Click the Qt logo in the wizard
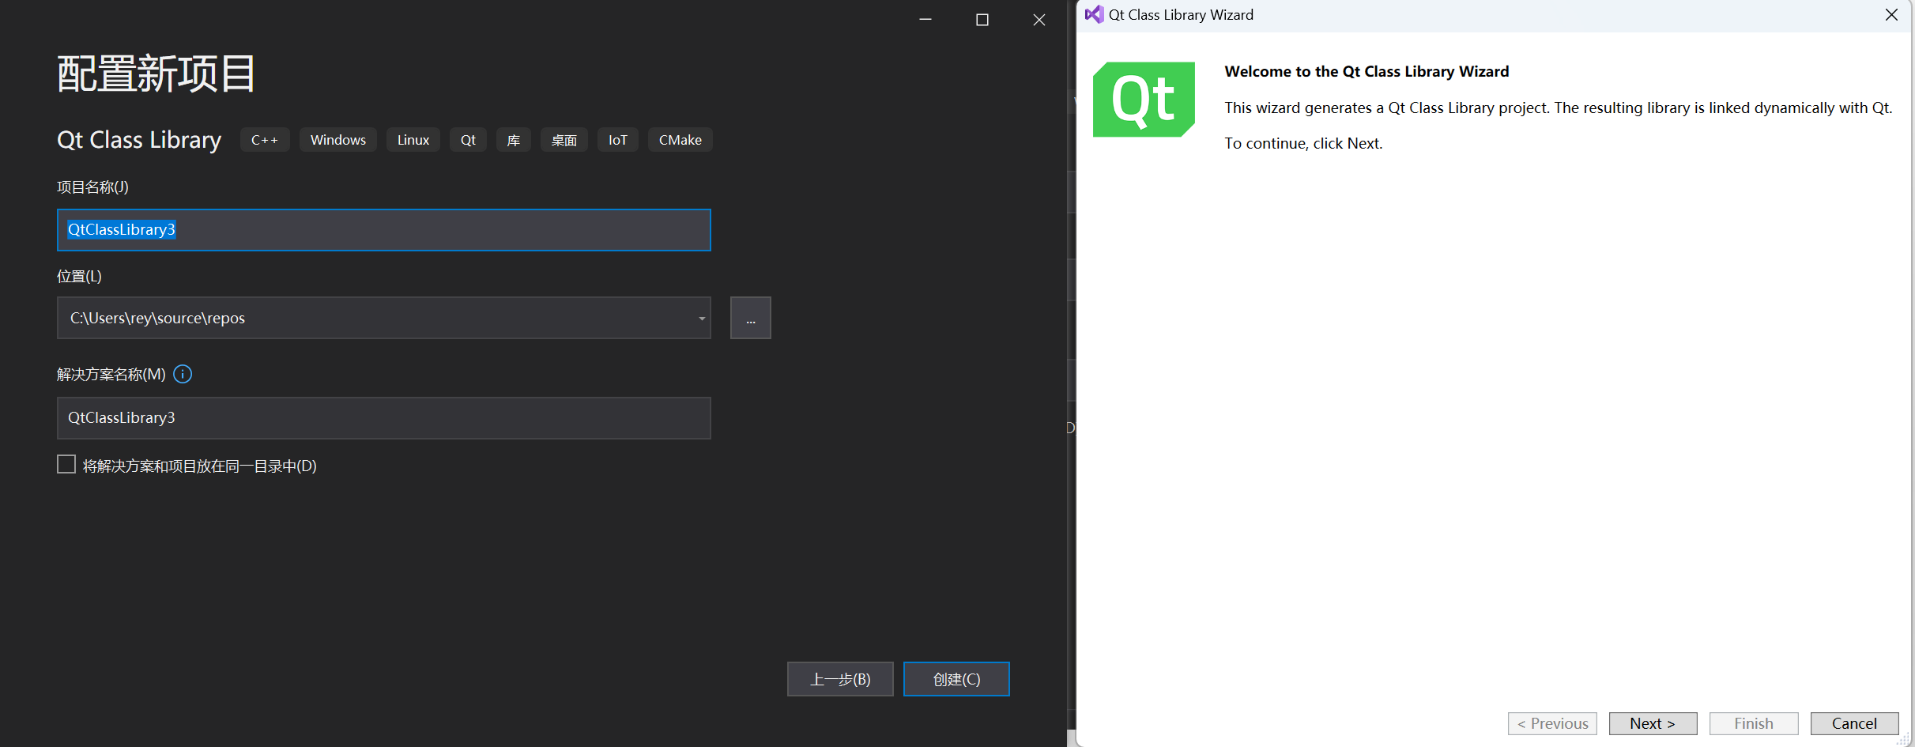Image resolution: width=1915 pixels, height=747 pixels. click(1144, 100)
